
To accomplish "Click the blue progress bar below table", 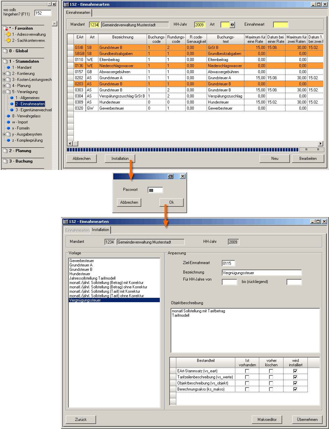I will coord(182,150).
